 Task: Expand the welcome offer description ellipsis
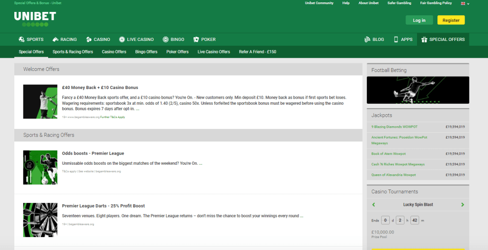pyautogui.click(x=138, y=109)
